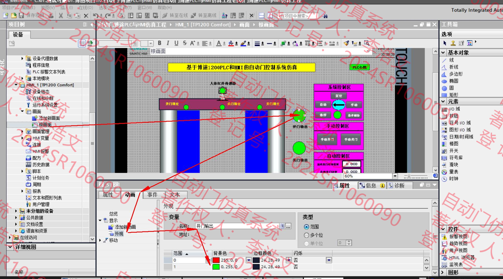Click the undo arrow icon
Image resolution: width=503 pixels, height=279 pixels.
pyautogui.click(x=96, y=16)
